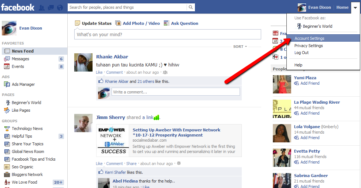Viewport: 361px width, 188px height.
Task: Open Facebook Tips and Tricks group
Action: [x=33, y=159]
